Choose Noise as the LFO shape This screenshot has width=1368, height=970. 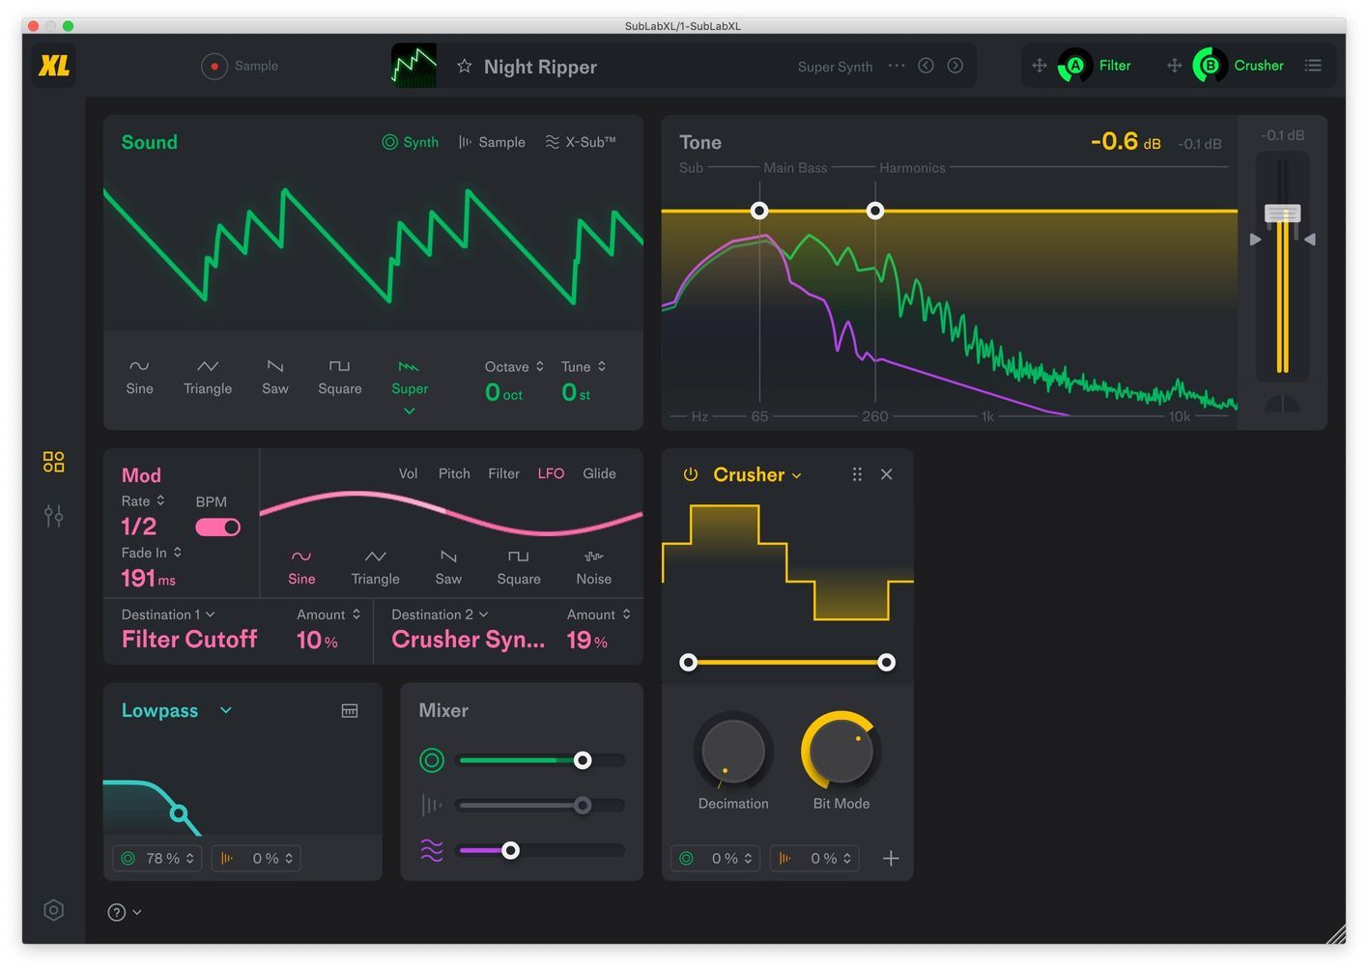pos(593,566)
